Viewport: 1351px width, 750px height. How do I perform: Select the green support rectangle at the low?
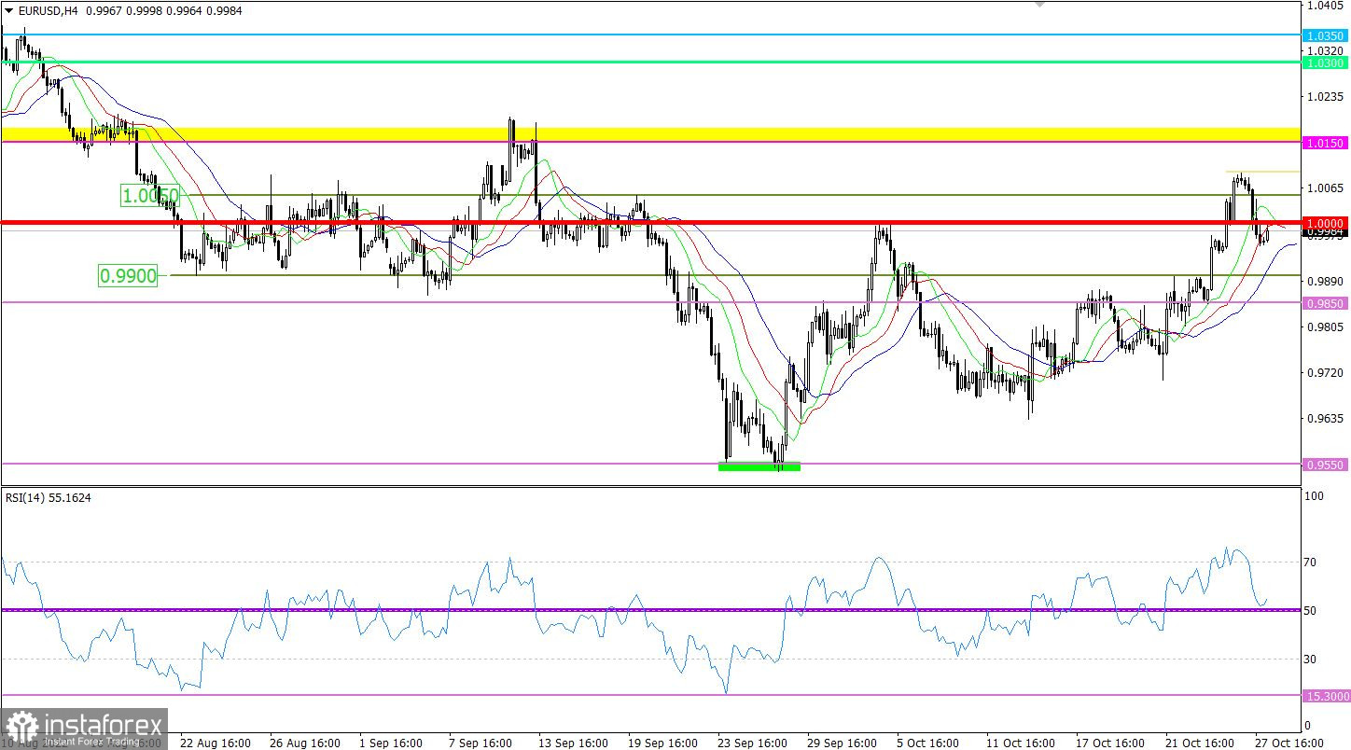pyautogui.click(x=759, y=466)
